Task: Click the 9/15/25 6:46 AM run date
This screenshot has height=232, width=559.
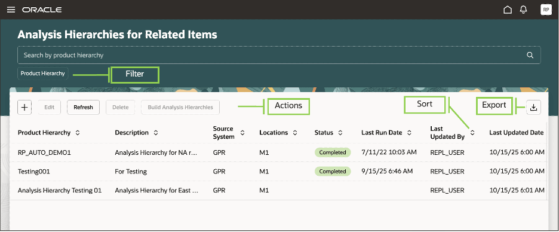Action: pos(387,172)
